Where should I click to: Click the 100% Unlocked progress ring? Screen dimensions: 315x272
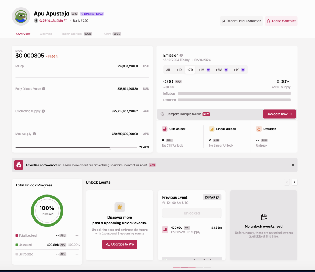point(47,211)
